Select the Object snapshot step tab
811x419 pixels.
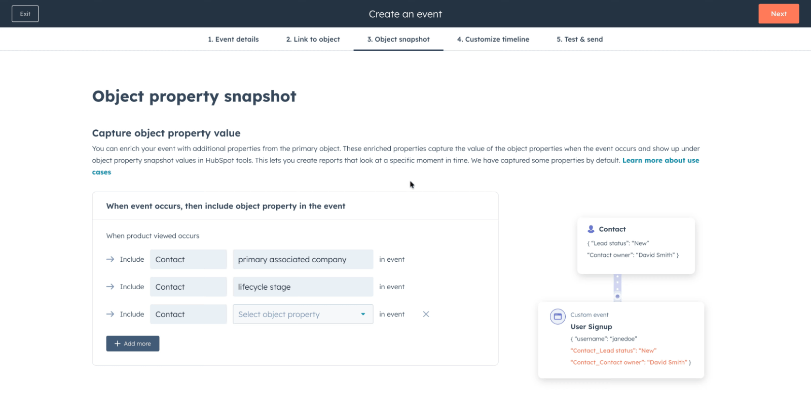pos(398,39)
